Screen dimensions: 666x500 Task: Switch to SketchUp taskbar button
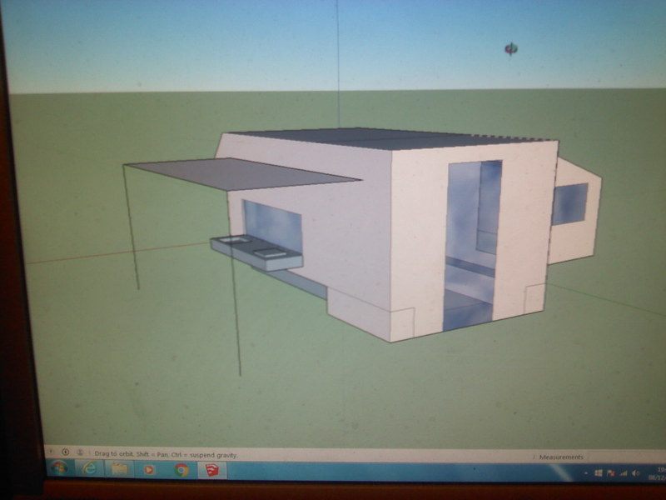point(212,470)
